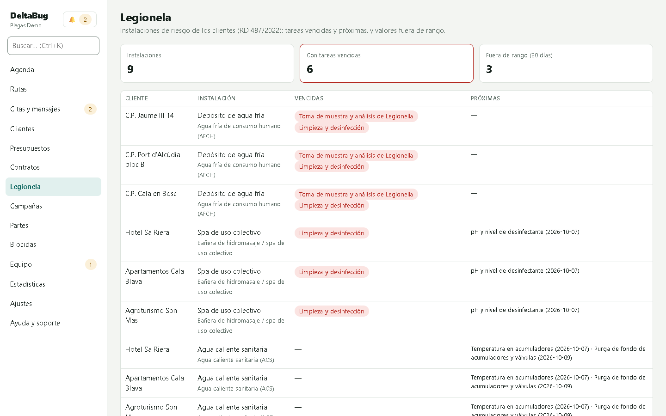Viewport: 666px width, 416px height.
Task: Click the Toma de muestra tag for Jaume III
Action: [356, 116]
